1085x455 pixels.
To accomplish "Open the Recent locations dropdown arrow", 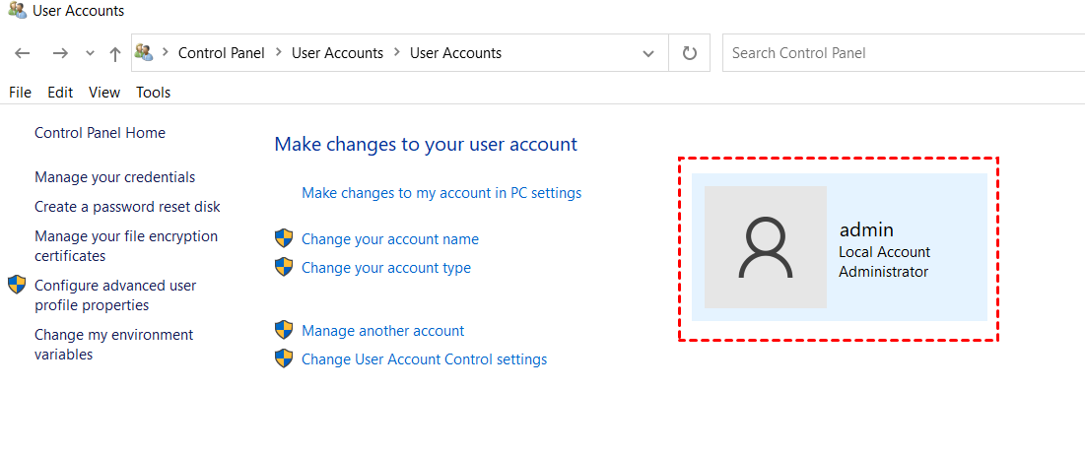I will click(x=90, y=53).
